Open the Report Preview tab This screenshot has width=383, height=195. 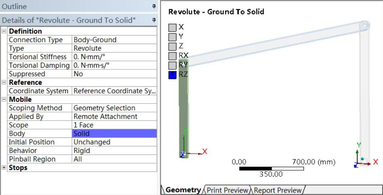(x=277, y=190)
